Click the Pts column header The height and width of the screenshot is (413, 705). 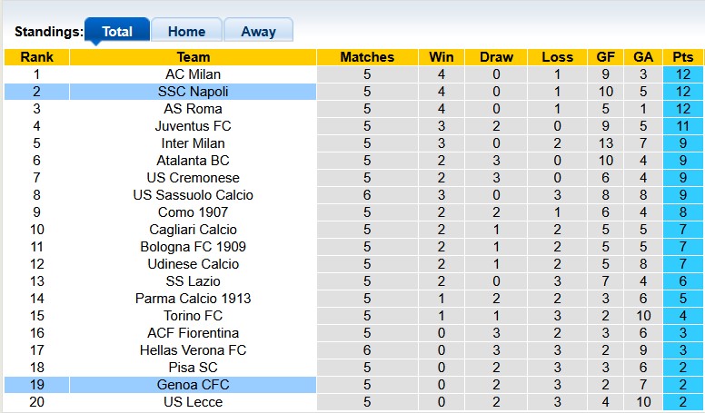point(683,57)
